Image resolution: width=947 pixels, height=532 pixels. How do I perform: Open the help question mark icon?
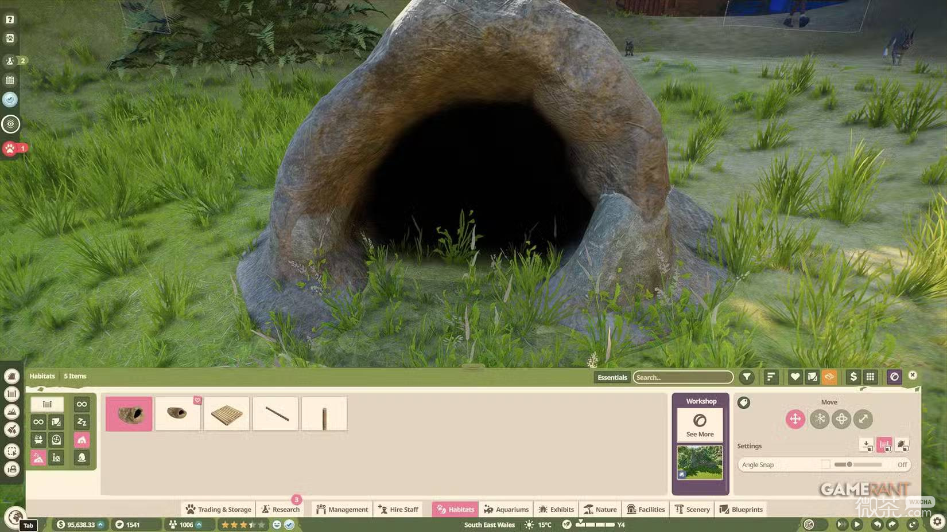pyautogui.click(x=10, y=19)
